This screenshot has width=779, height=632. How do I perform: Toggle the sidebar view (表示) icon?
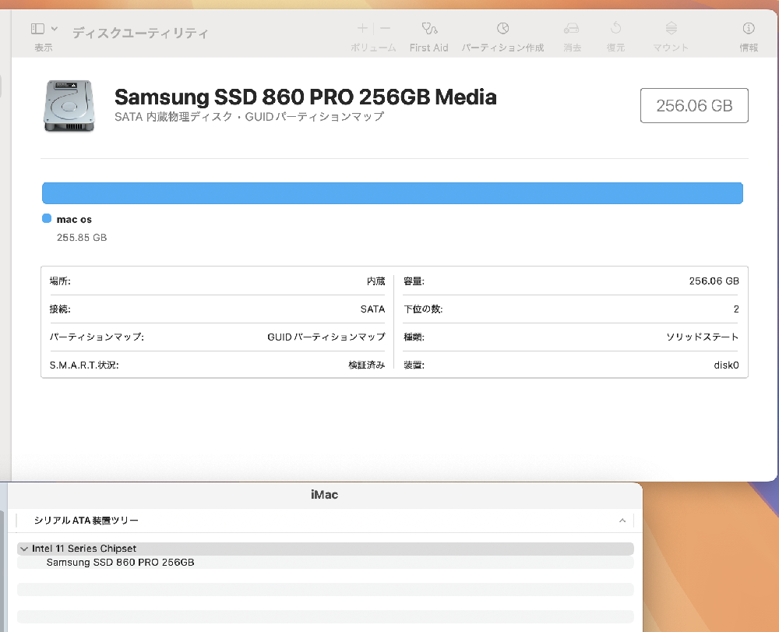coord(37,29)
